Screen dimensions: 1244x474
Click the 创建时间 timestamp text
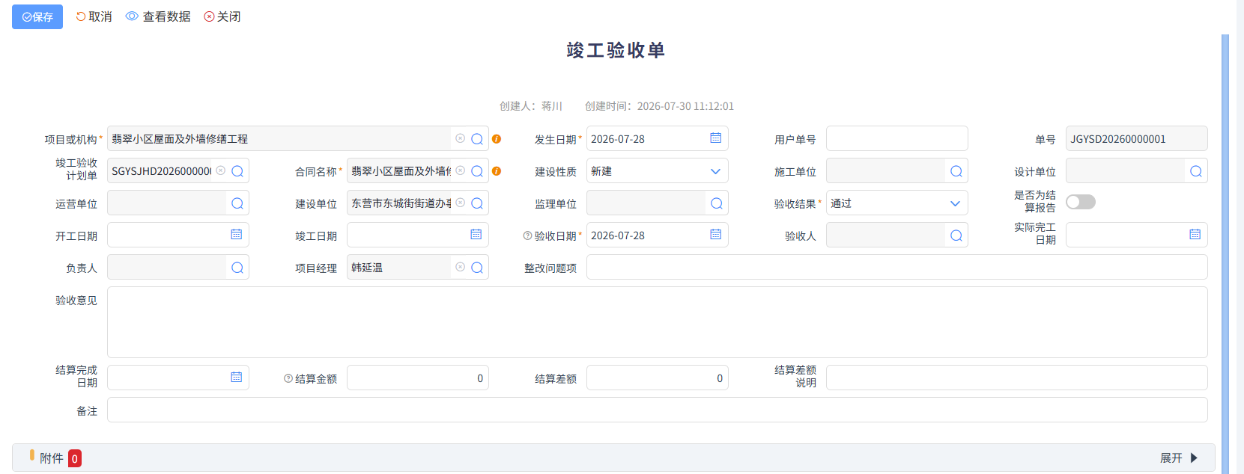click(x=660, y=106)
